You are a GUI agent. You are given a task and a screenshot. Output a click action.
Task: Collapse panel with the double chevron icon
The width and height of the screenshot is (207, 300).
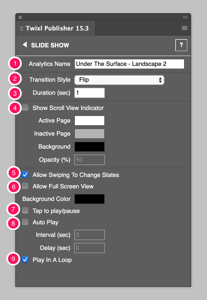(x=185, y=17)
